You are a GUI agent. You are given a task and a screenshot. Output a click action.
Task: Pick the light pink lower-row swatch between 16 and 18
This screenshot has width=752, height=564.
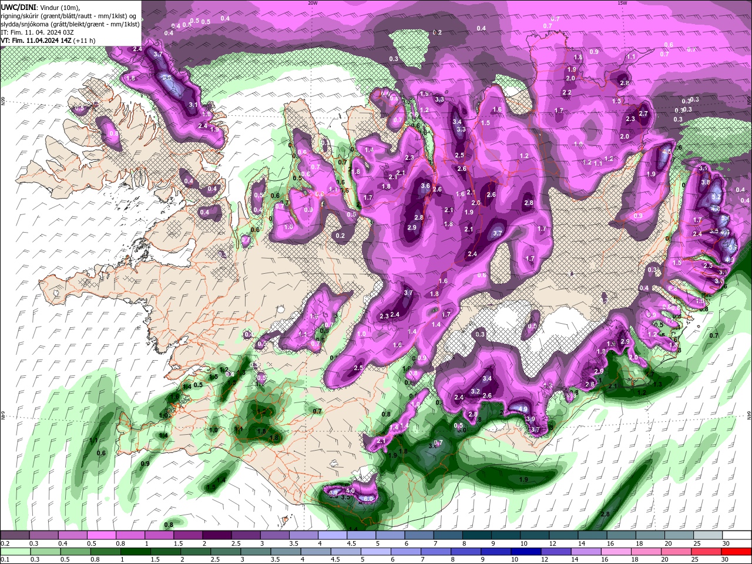616,552
